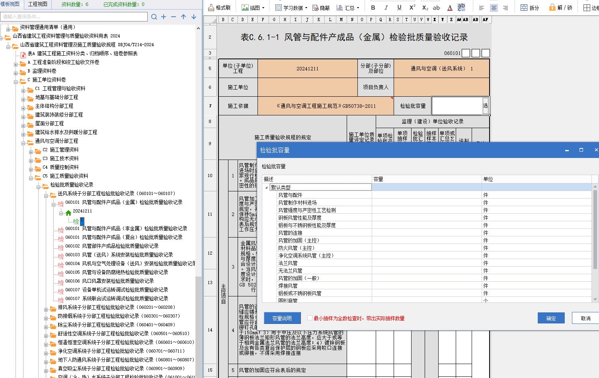Open the 插图 dropdown arrow
Screen dimensions: 599x378
point(263,8)
